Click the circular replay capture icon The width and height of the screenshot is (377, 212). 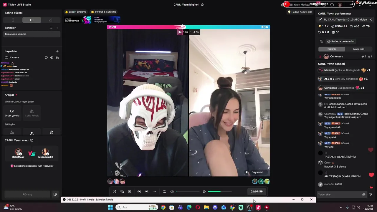click(147, 192)
